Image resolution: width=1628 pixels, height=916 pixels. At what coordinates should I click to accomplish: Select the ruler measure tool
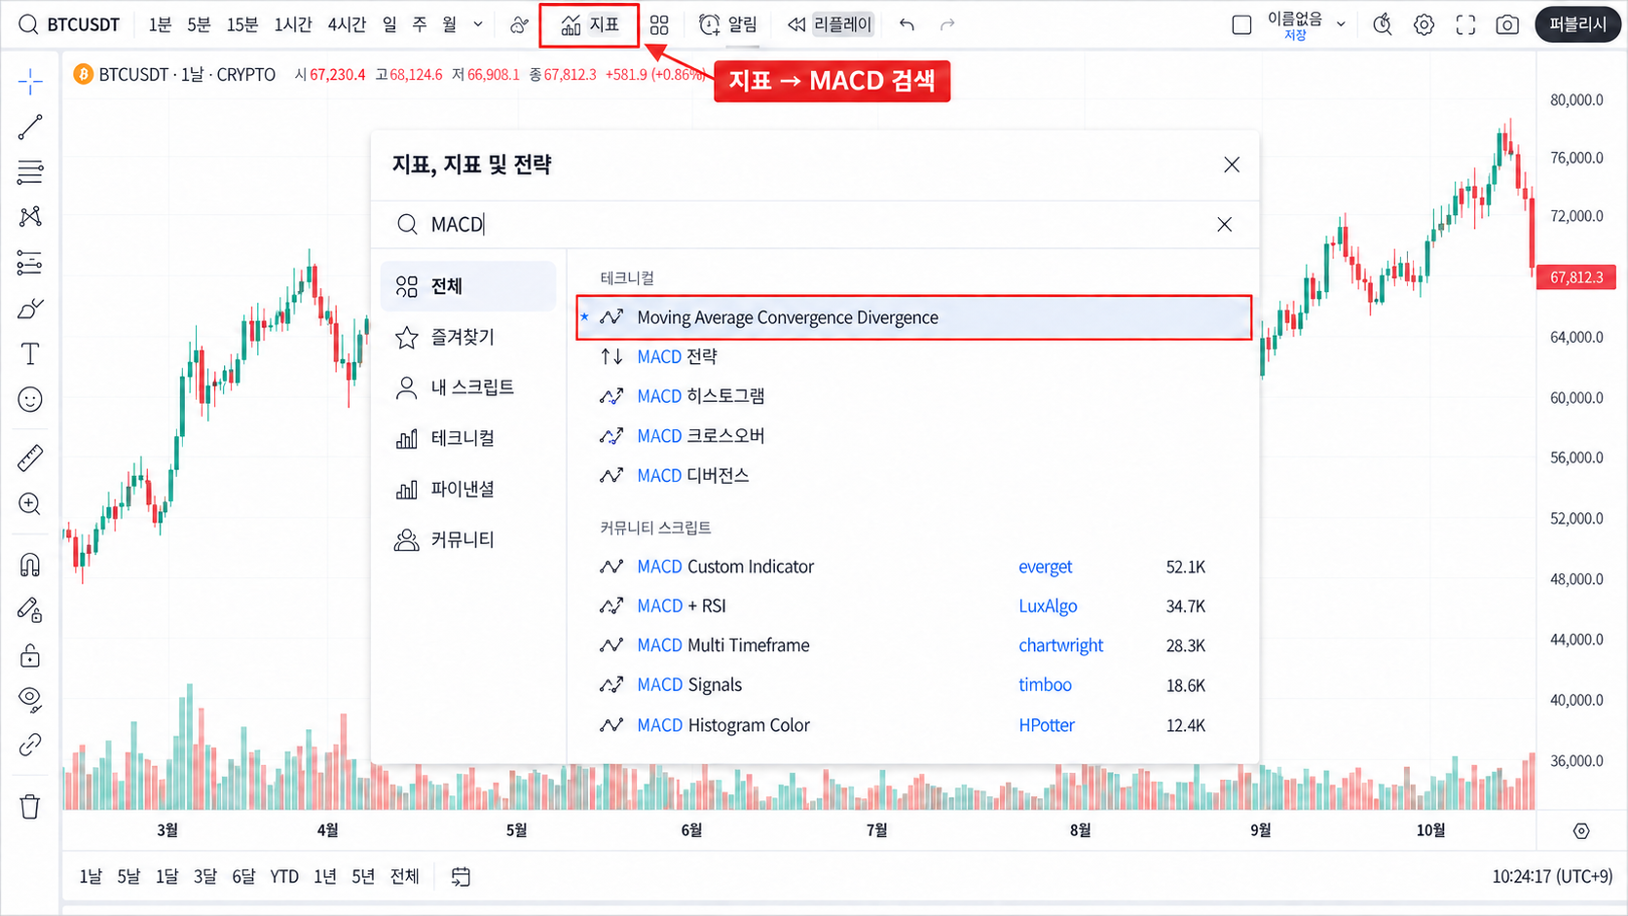point(30,458)
